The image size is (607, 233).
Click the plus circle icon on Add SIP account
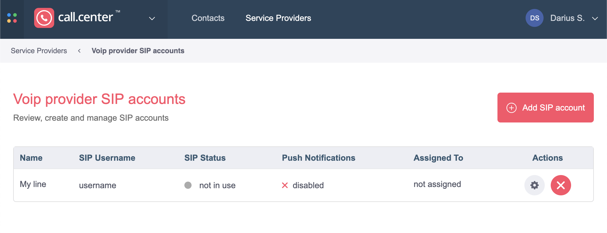point(511,108)
